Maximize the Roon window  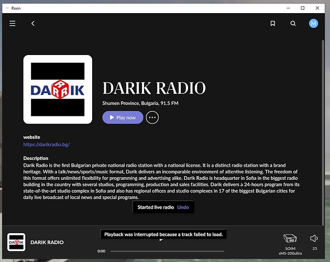(x=302, y=8)
